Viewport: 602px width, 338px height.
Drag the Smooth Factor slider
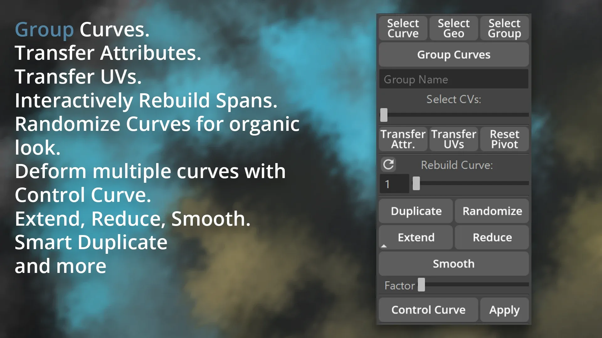421,285
